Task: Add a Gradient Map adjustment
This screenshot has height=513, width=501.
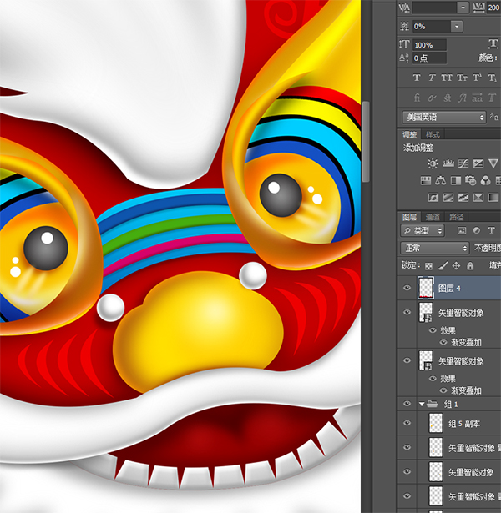Action: coord(493,198)
